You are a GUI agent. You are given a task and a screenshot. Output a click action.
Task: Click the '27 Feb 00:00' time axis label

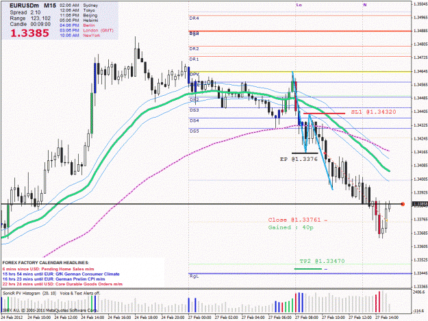[200, 318]
